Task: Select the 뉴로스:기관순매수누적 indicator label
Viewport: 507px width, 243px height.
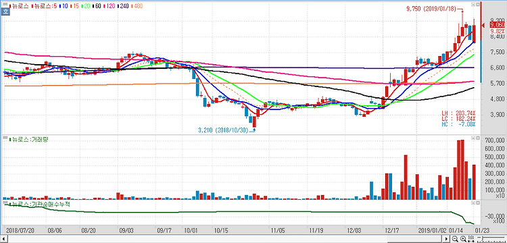Action: pyautogui.click(x=39, y=204)
